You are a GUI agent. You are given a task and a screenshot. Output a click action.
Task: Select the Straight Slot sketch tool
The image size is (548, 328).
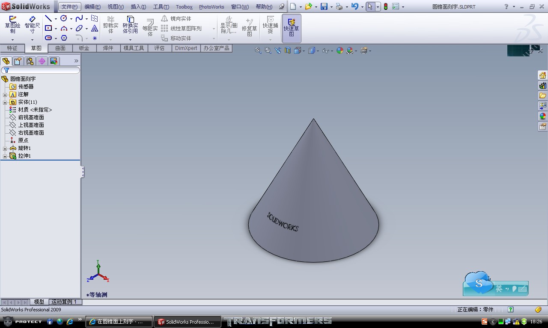pyautogui.click(x=48, y=38)
